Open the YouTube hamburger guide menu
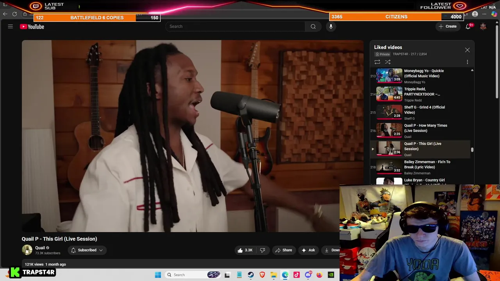 [x=11, y=27]
